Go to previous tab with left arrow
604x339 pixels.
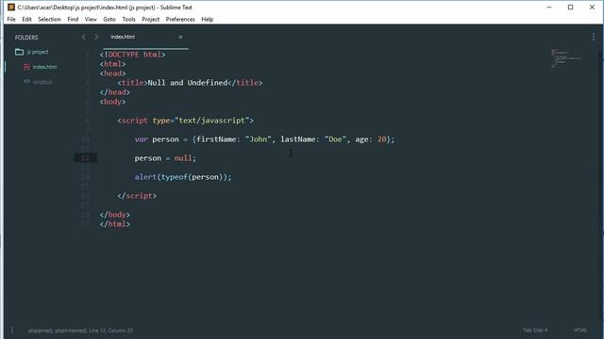point(84,37)
